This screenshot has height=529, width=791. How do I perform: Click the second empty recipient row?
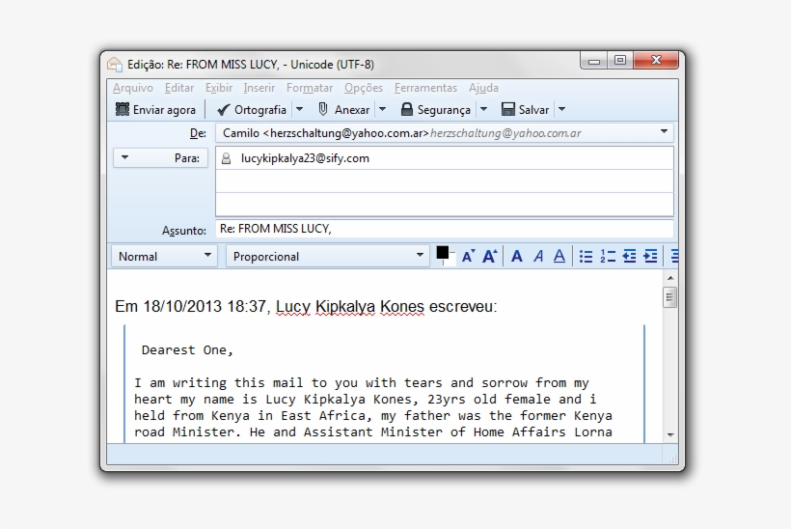445,181
